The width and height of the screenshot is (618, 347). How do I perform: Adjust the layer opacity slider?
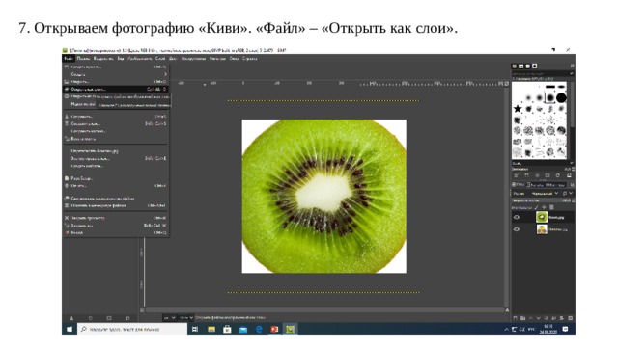tap(542, 200)
